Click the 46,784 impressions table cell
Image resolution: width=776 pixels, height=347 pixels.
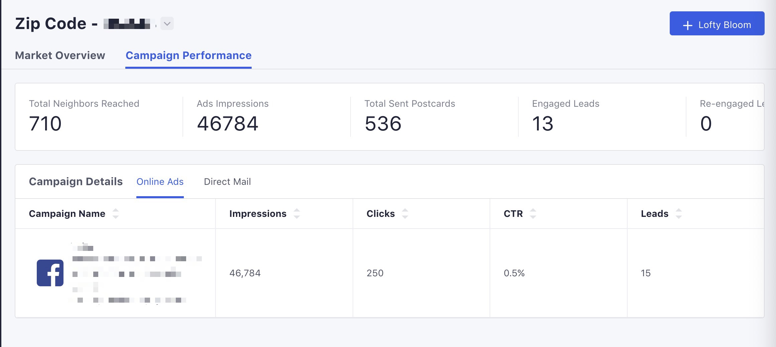[x=245, y=273]
